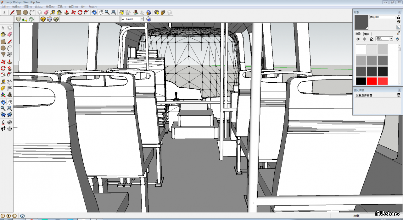The image size is (403, 220).
Task: Click the eyedropper sample paint icon
Action: pos(398,33)
